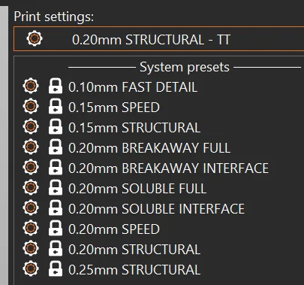Click lock icon of 0.25mm STRUCTURAL
Viewport: 304px width, 285px height.
tap(56, 268)
